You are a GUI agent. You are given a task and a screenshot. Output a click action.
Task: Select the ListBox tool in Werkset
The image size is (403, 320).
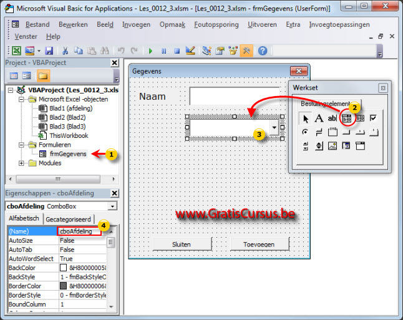(360, 119)
